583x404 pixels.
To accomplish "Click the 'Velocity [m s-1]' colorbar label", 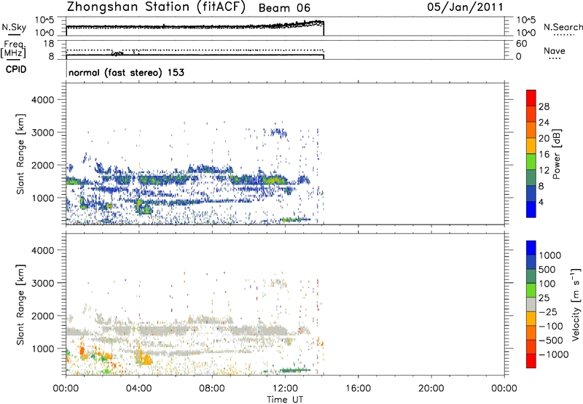I will (x=576, y=304).
